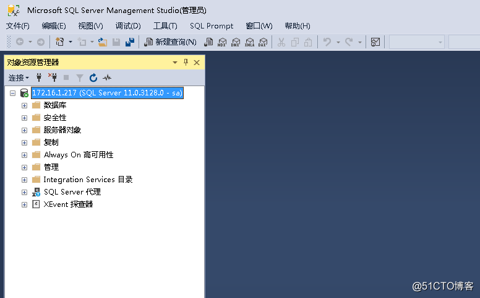Click the Activity Monitor toolbar icon

click(375, 42)
